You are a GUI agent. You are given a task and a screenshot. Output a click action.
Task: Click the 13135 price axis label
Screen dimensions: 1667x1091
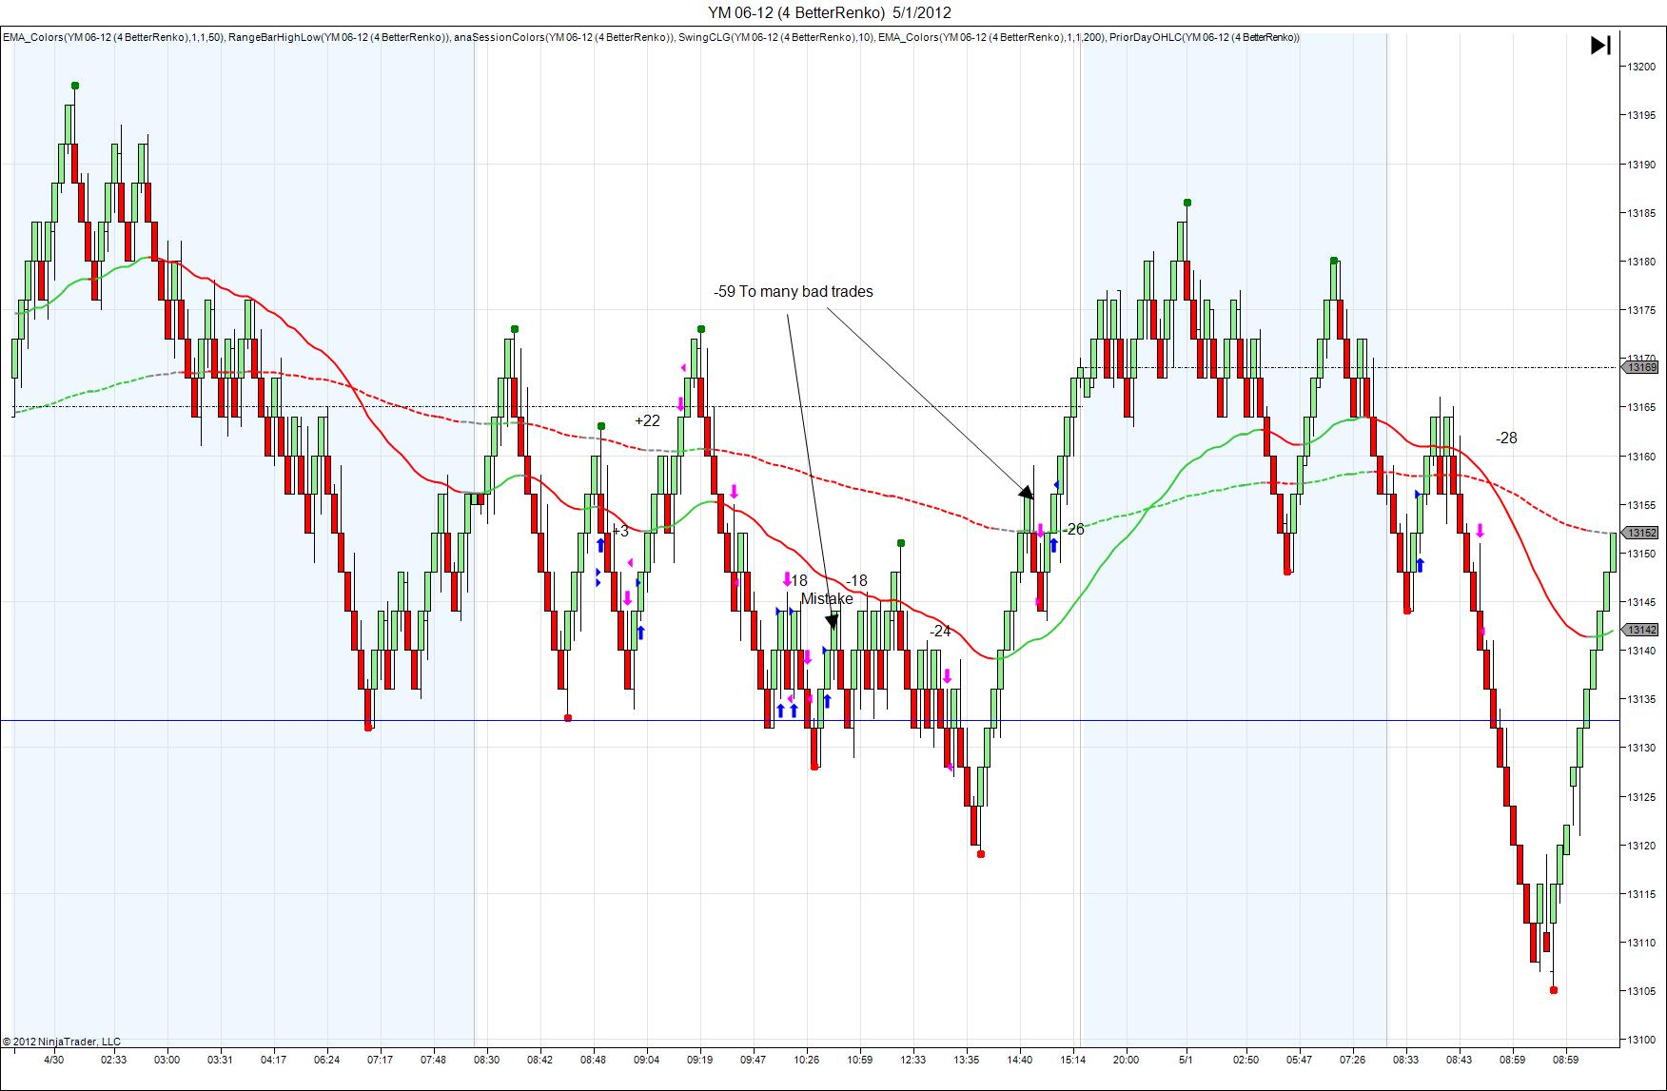coord(1641,699)
